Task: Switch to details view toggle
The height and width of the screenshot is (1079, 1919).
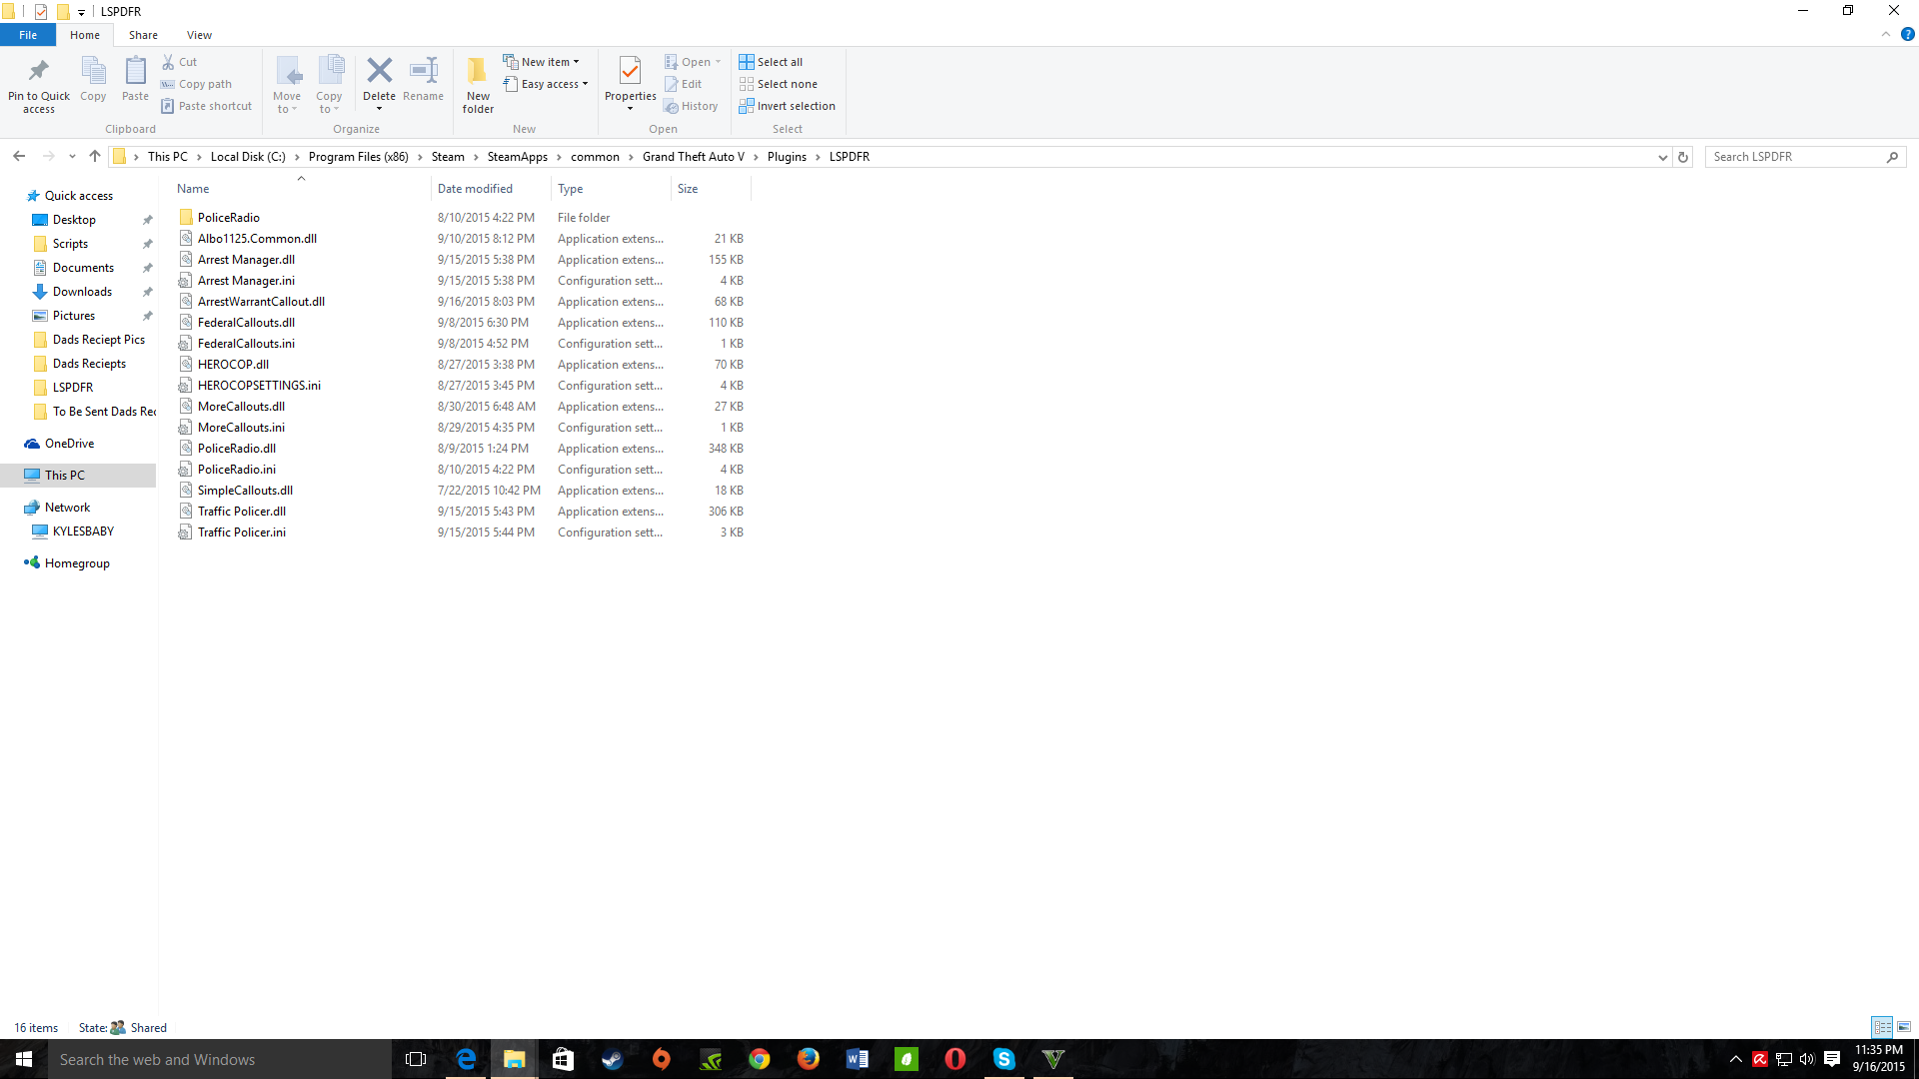Action: coord(1882,1027)
